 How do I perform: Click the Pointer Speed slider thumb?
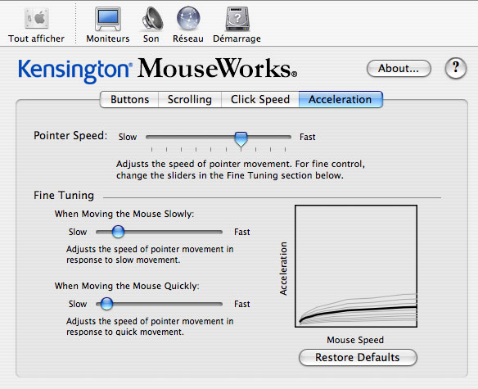(x=241, y=139)
